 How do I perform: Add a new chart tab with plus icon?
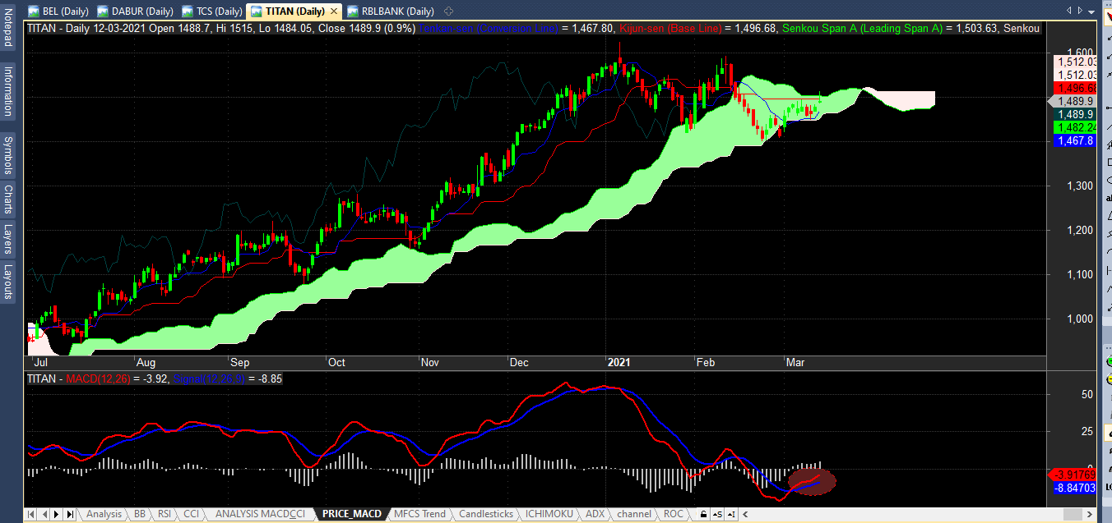pyautogui.click(x=448, y=11)
